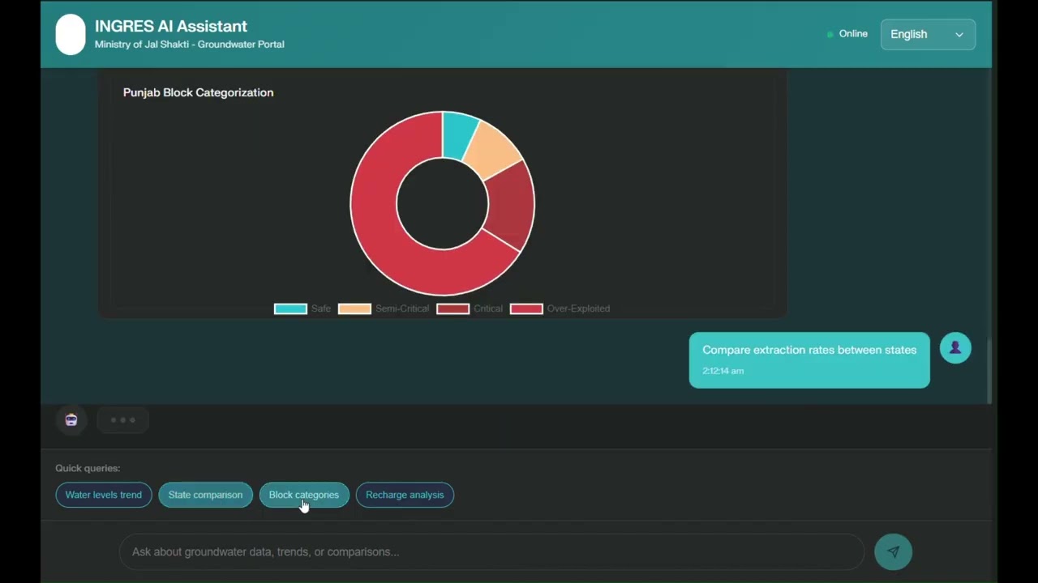This screenshot has height=583, width=1038.
Task: Click the typing indicator dots bubble
Action: coord(123,420)
